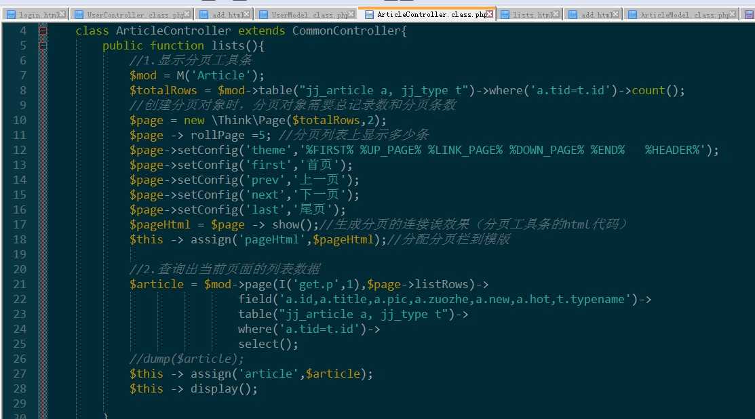Select the add.html tab beside UserController.class.php
The width and height of the screenshot is (755, 419).
pos(224,14)
